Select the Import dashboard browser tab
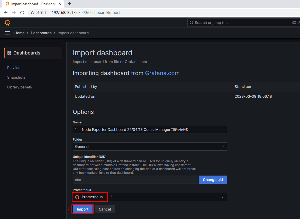The image size is (300, 219). click(33, 4)
